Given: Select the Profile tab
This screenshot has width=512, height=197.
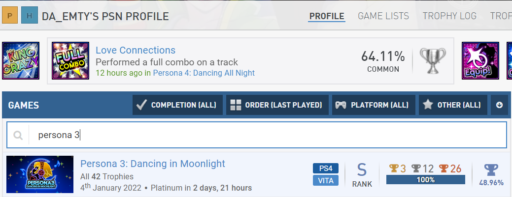Looking at the screenshot, I should coord(327,16).
